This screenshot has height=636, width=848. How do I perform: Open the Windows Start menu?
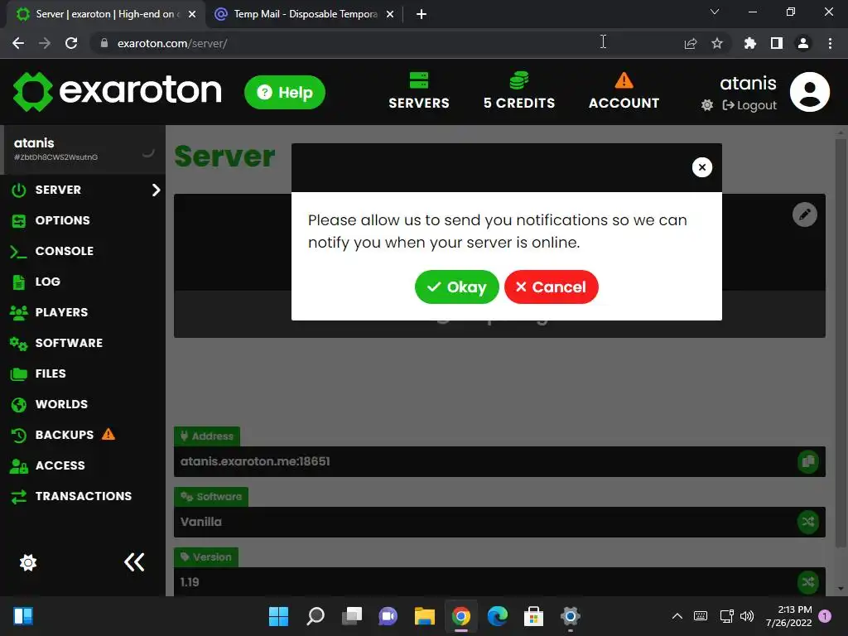[278, 616]
